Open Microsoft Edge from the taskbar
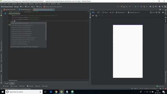 [x=51, y=92]
